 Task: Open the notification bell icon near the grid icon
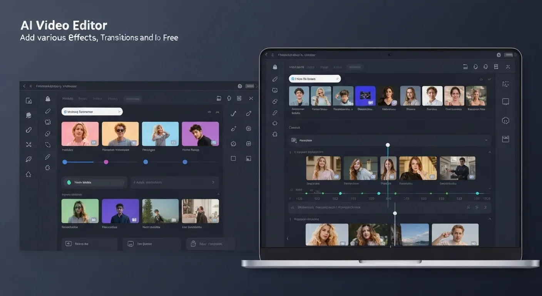point(485,67)
